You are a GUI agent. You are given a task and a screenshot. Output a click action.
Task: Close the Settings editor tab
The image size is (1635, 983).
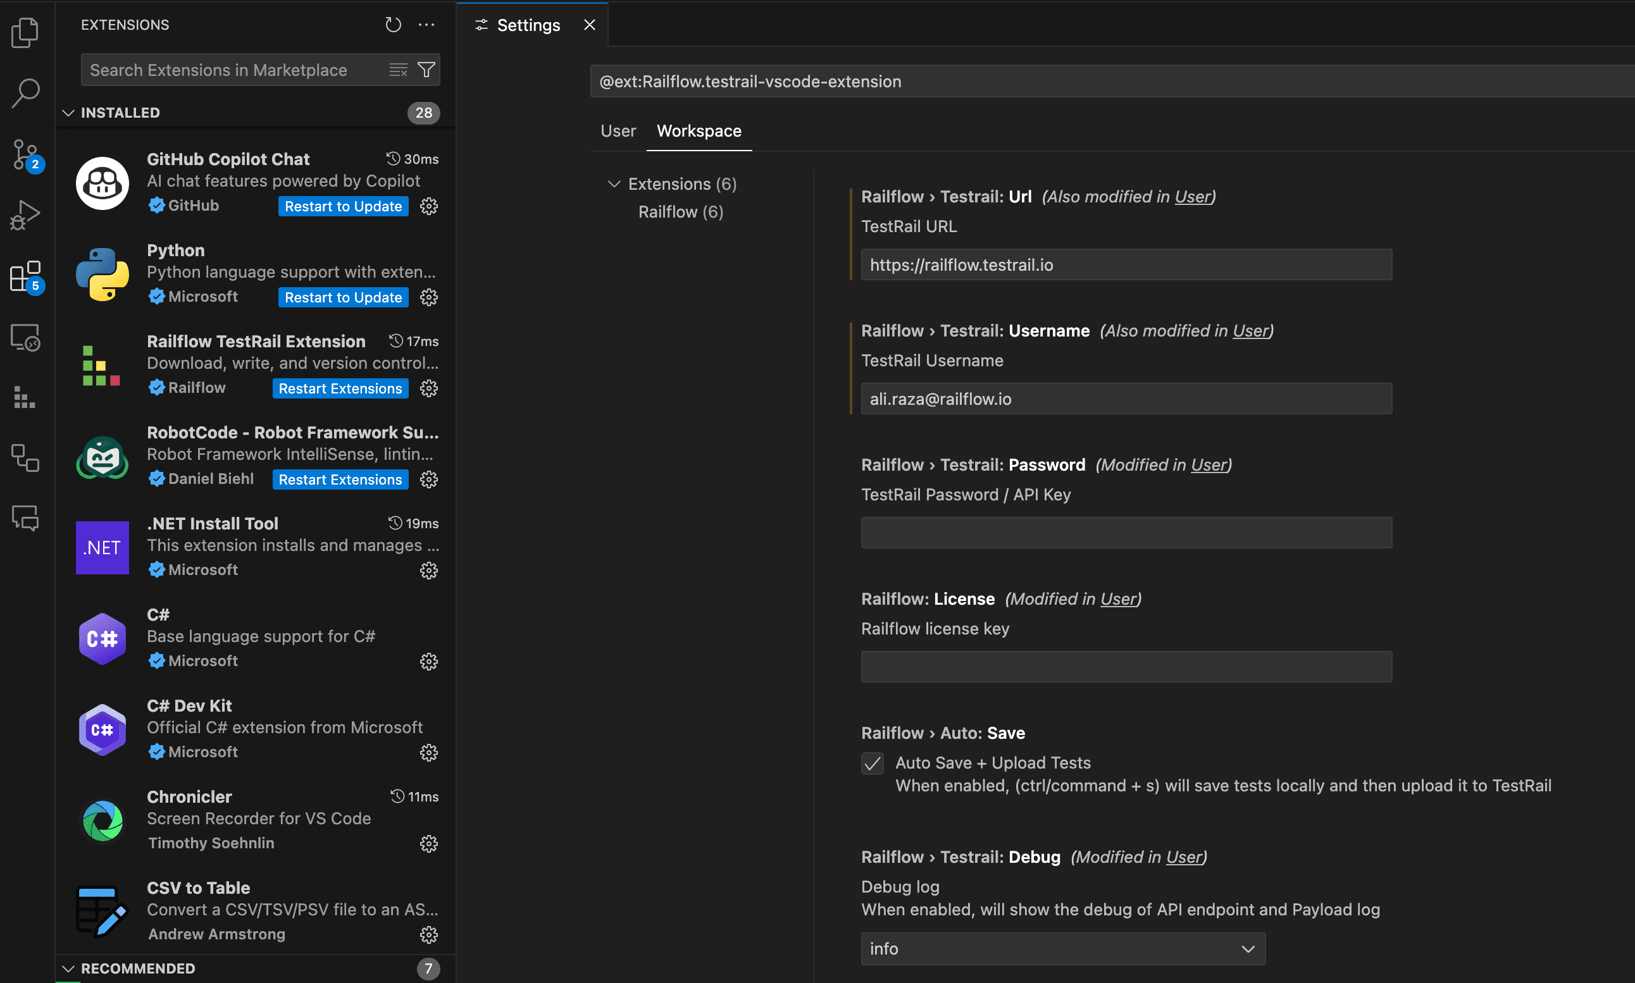click(x=590, y=25)
